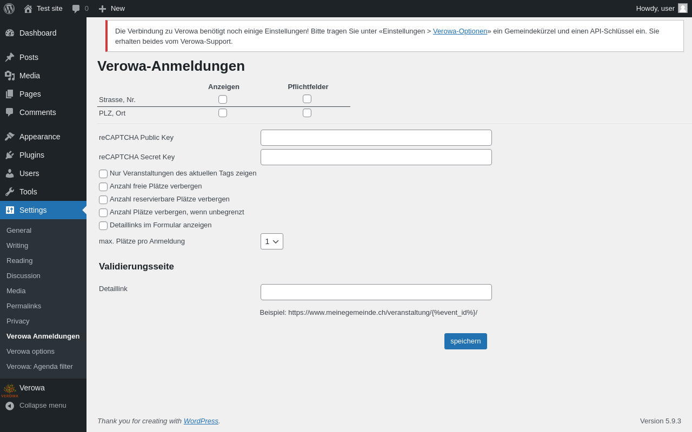Toggle Anzahl freie Plätze verbergen checkbox

pyautogui.click(x=103, y=187)
